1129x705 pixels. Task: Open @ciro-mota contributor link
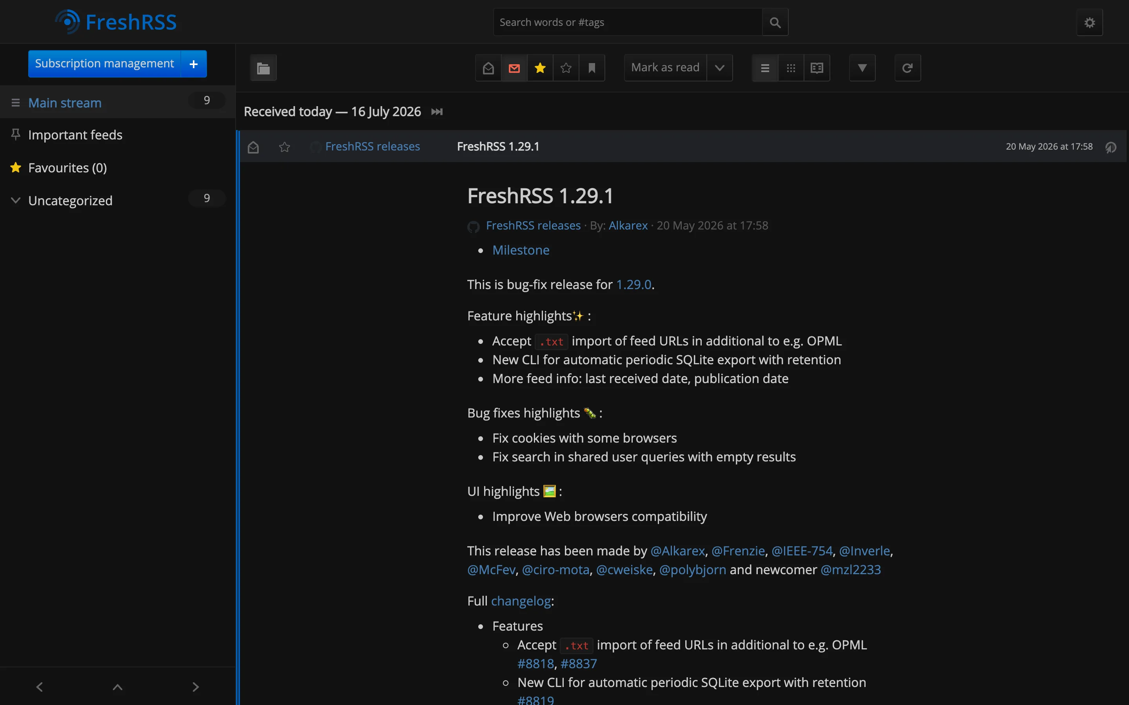point(555,570)
